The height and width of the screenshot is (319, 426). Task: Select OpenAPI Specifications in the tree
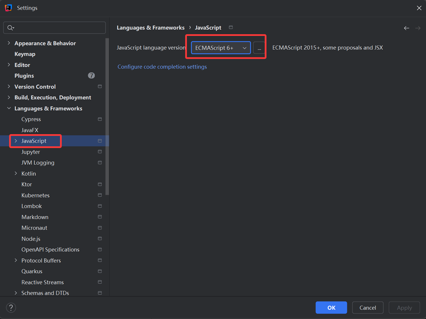50,250
